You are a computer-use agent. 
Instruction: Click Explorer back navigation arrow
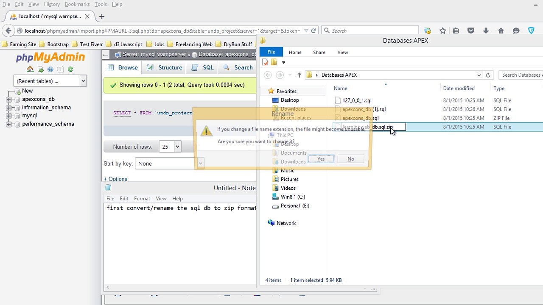268,75
